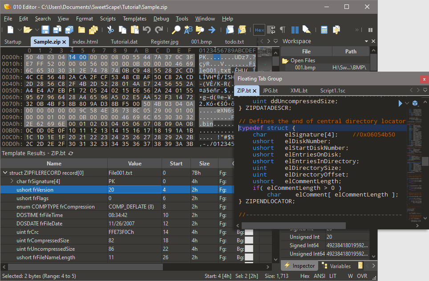Screen dimensions: 429x281
Task: Click the Start column header
Action: pyautogui.click(x=176, y=164)
